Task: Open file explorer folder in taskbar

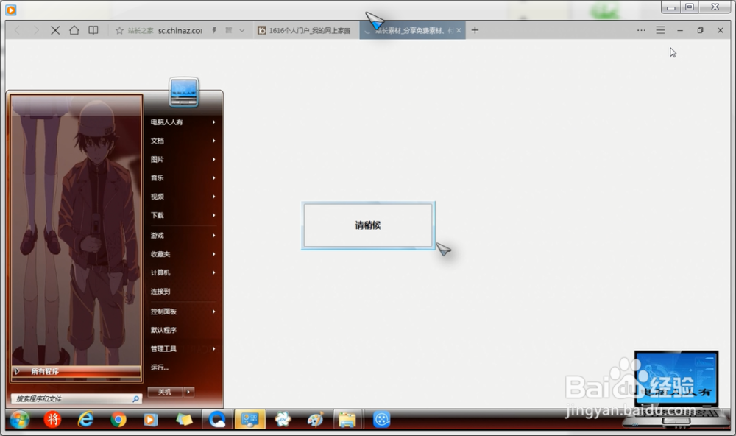Action: 348,420
